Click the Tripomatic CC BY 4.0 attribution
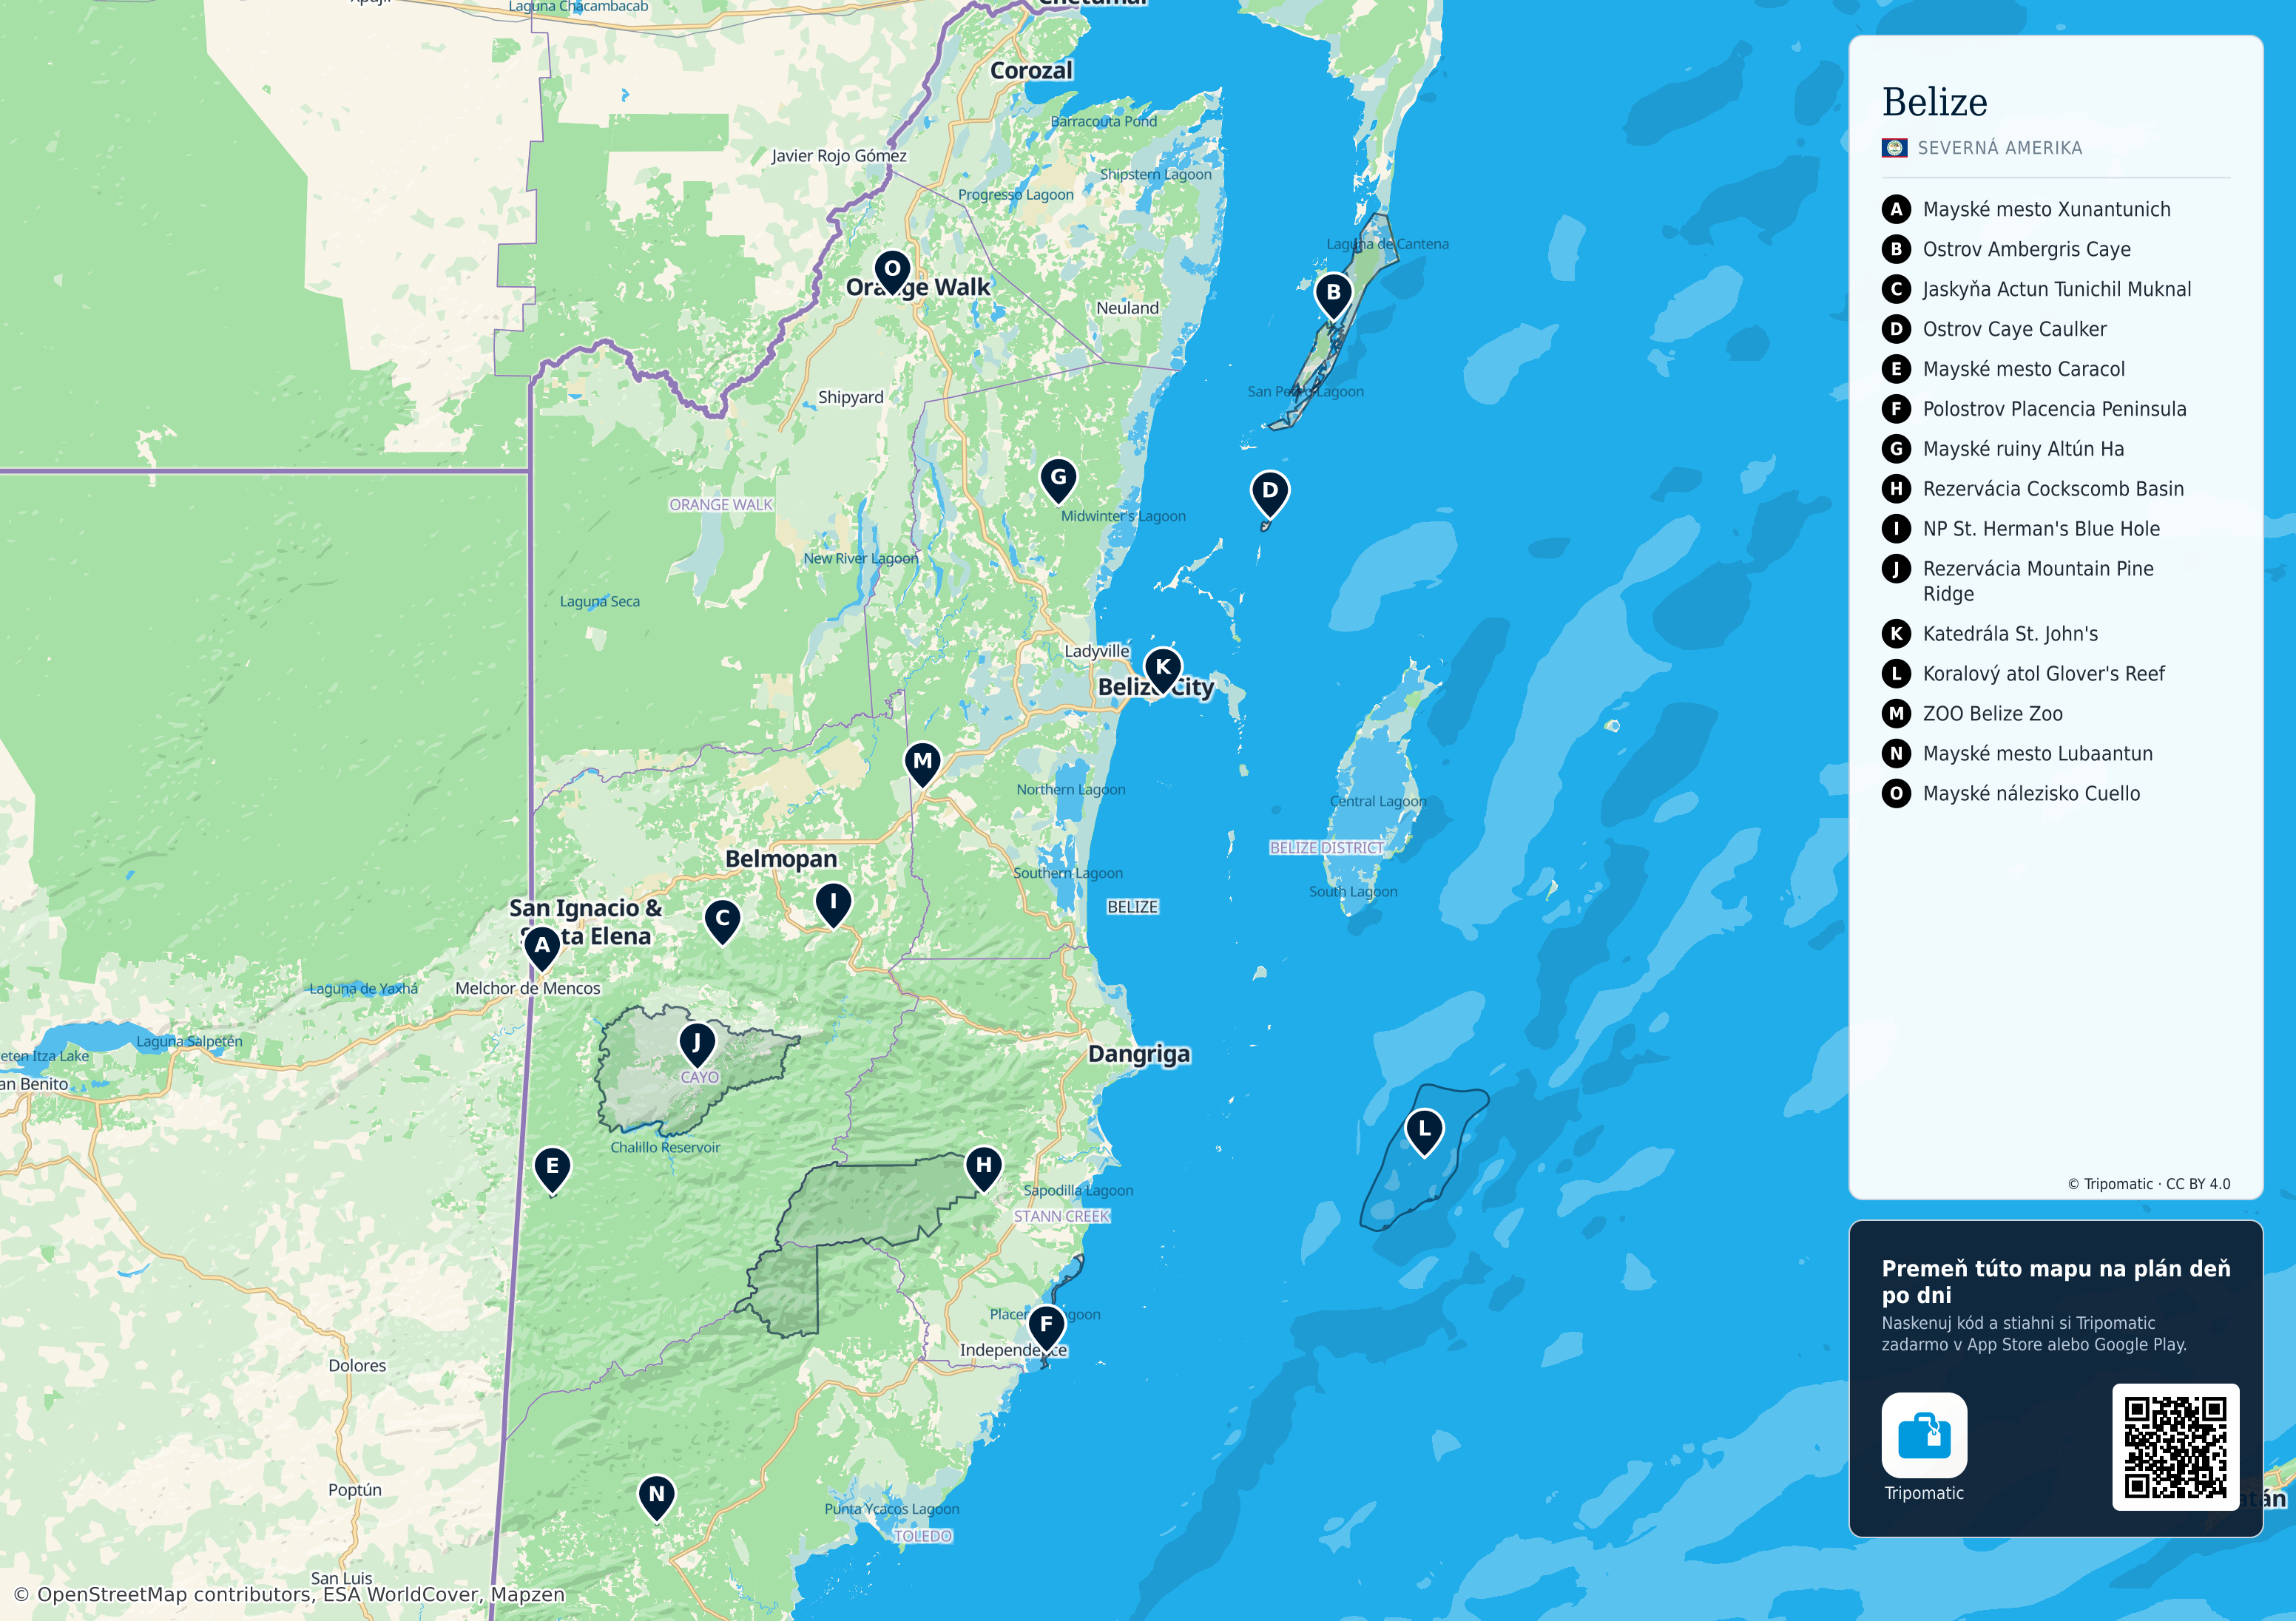 tap(2148, 1184)
